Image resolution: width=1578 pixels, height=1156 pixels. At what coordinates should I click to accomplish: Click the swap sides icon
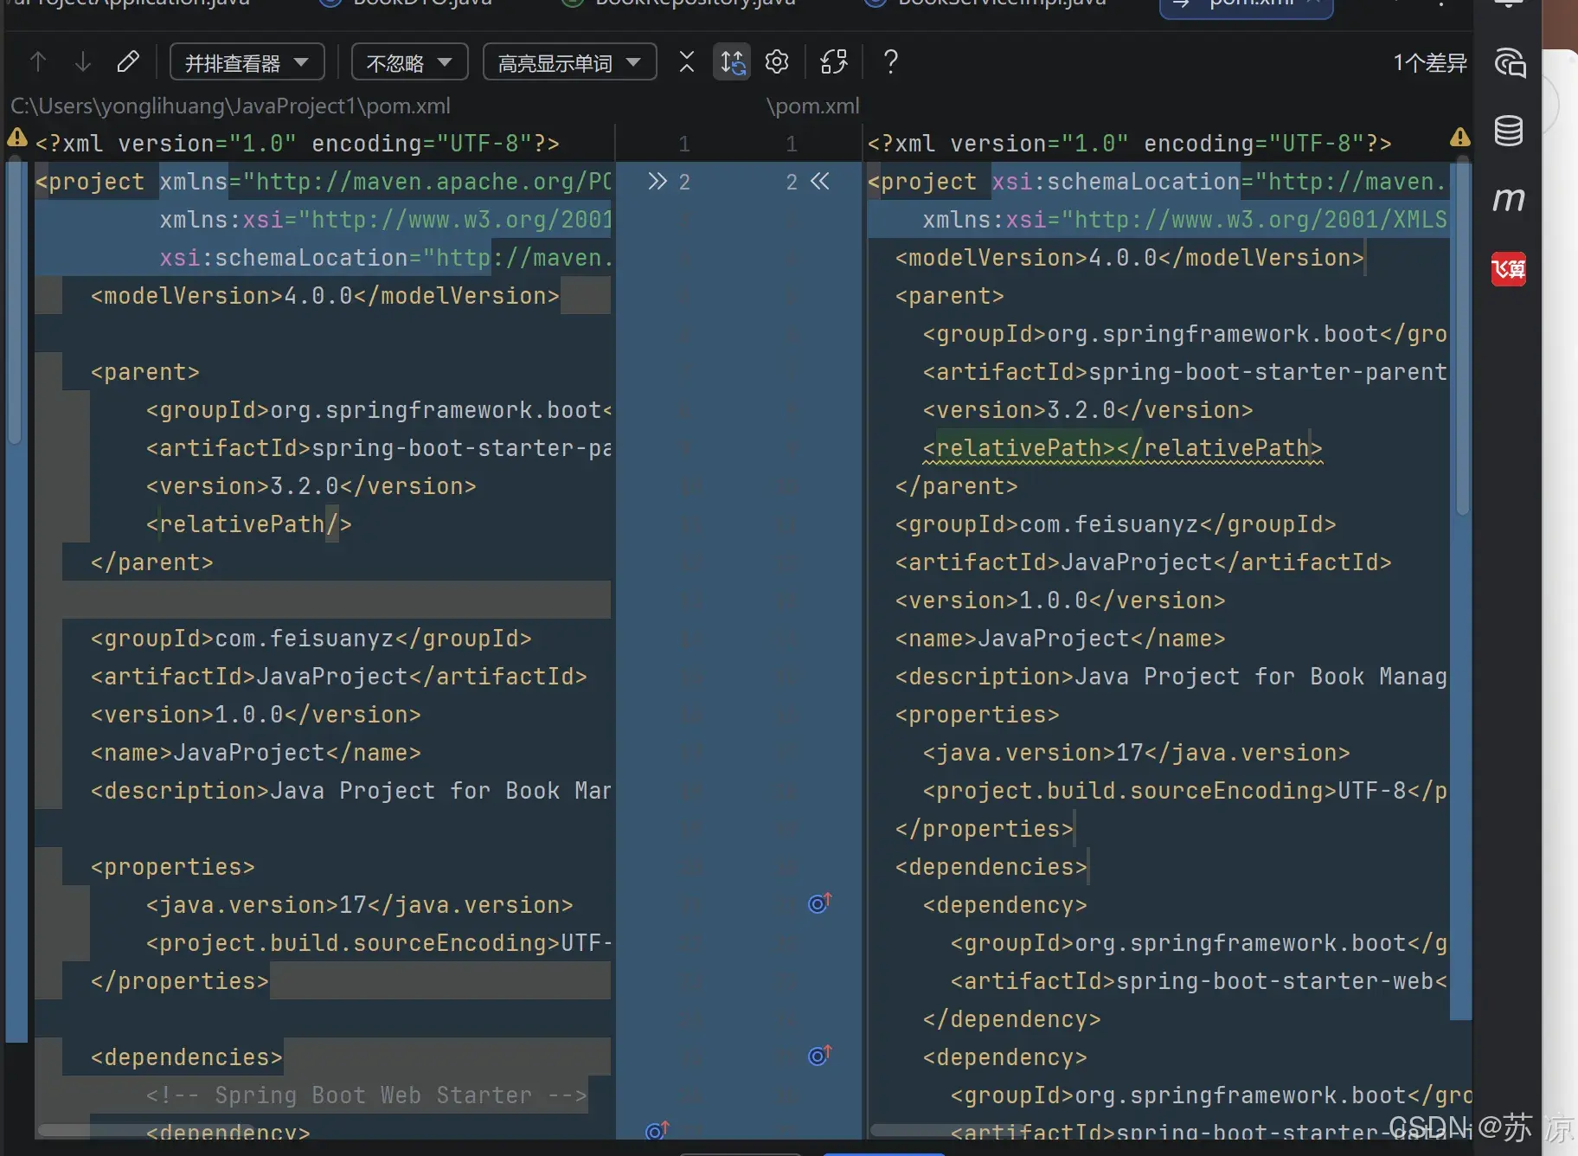pos(834,62)
